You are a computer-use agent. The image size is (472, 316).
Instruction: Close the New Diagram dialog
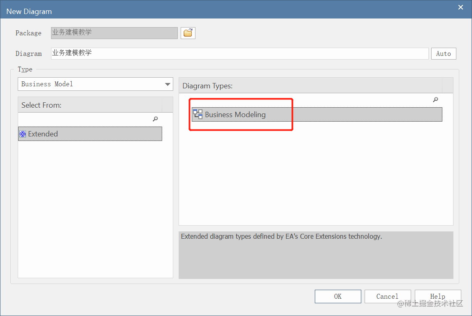[460, 7]
